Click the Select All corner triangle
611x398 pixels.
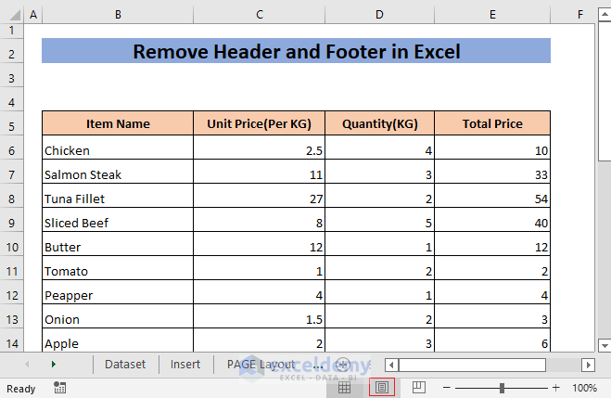15,15
